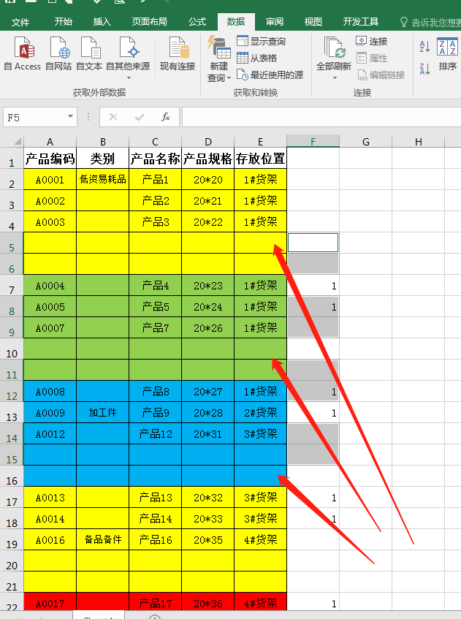Select cell 备品备件 in column B
The image size is (461, 619).
pos(102,539)
